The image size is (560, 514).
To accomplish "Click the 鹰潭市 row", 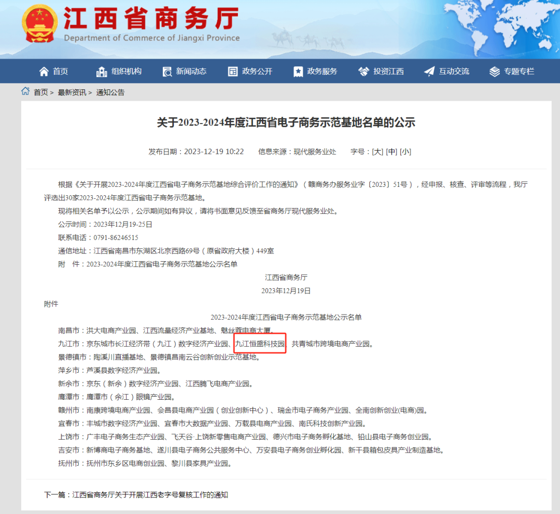I will 117,397.
